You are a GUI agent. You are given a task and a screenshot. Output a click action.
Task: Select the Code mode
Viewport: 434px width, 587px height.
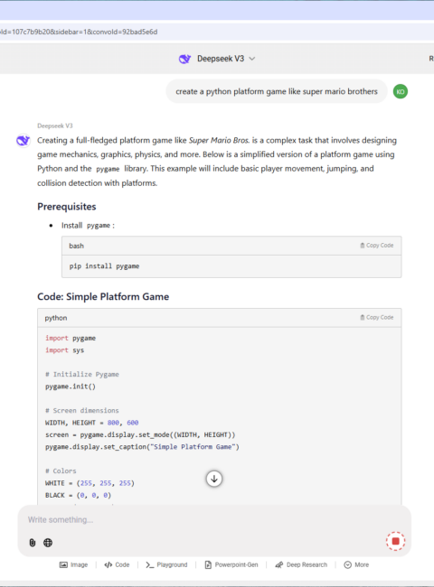click(x=117, y=564)
